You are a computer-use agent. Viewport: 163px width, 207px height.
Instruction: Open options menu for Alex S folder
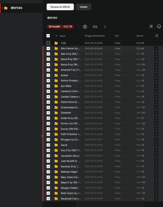(x=156, y=54)
